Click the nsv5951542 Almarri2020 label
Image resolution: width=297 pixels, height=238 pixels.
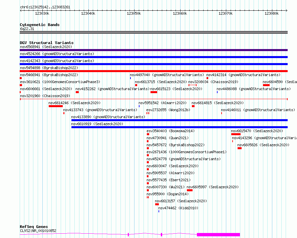tap(163, 103)
